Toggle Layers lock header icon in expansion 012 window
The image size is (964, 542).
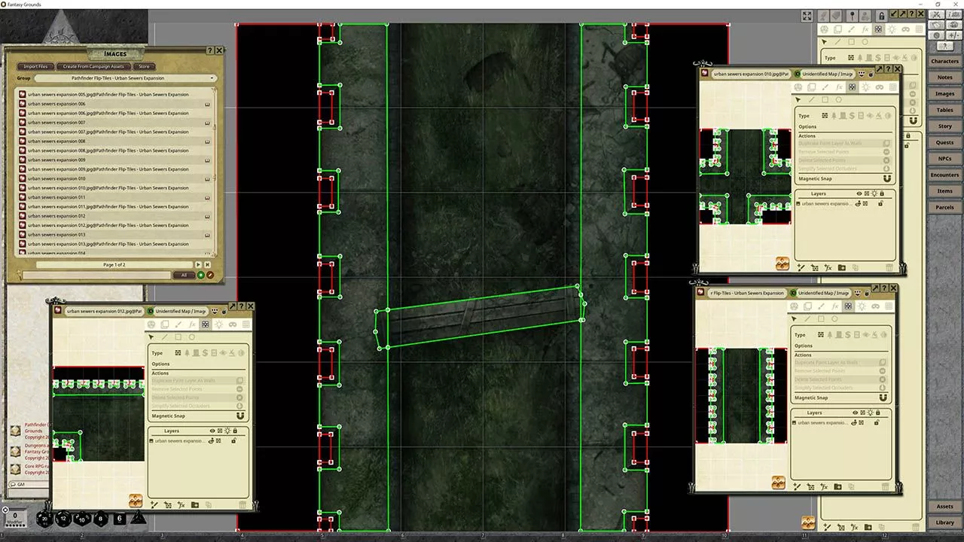[x=235, y=431]
